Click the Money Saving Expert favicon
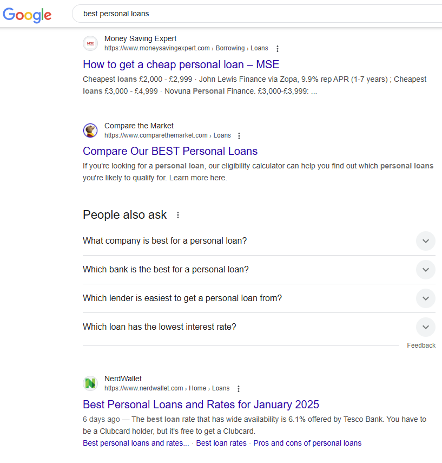 point(90,43)
